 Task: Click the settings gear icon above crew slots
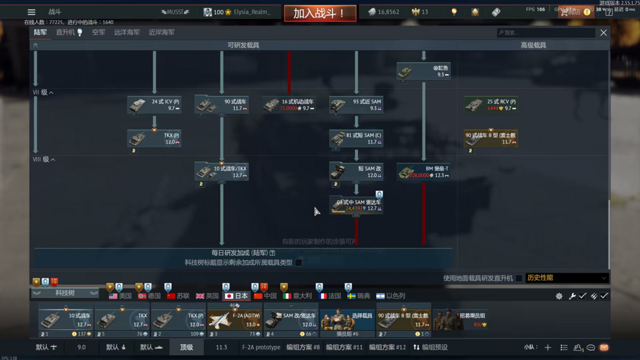[x=559, y=296]
